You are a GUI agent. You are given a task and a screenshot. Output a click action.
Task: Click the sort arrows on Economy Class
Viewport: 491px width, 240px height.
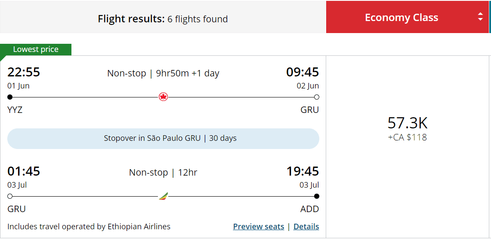click(480, 17)
